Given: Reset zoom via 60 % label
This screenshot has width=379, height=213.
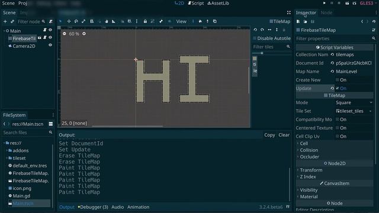Looking at the screenshot, I should (x=74, y=34).
